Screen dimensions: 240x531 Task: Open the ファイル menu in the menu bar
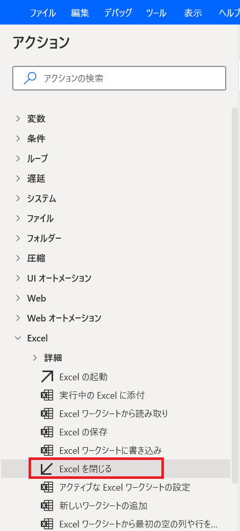pyautogui.click(x=43, y=13)
